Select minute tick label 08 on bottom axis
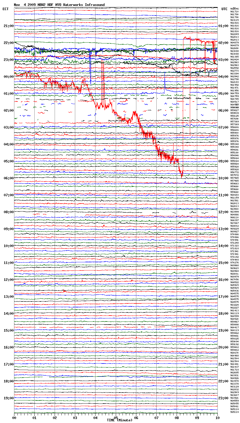 pyautogui.click(x=177, y=418)
